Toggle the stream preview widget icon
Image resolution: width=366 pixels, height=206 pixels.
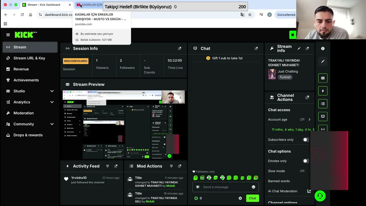point(323,78)
